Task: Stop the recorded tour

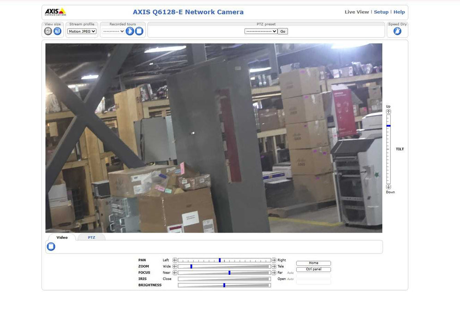Action: click(139, 31)
